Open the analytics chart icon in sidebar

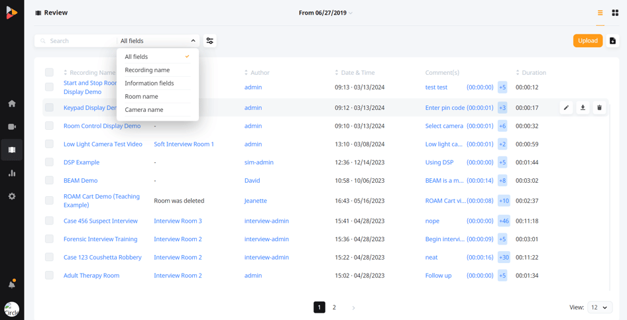pyautogui.click(x=12, y=173)
